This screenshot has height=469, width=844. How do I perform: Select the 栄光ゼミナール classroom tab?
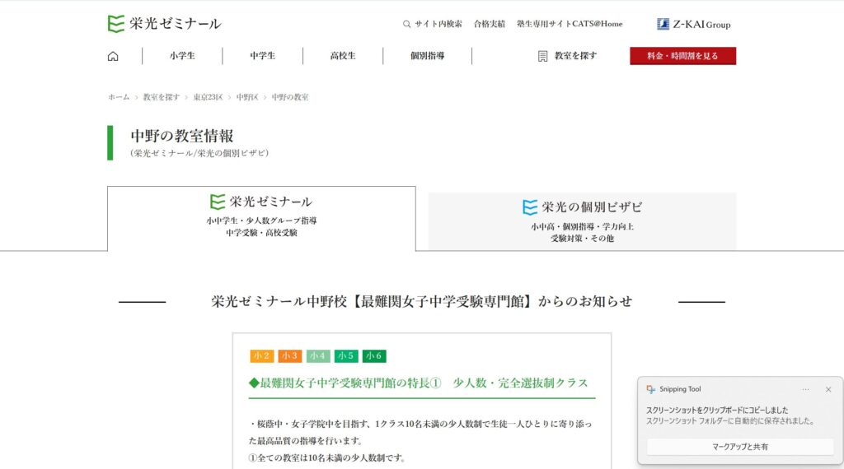coord(261,219)
